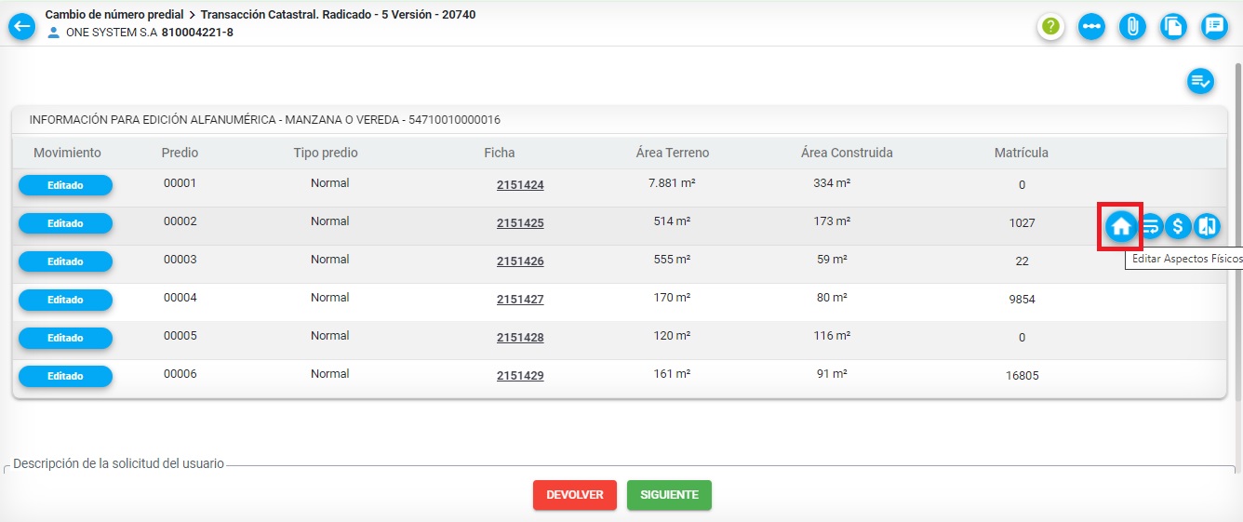Click the red DEVOLVER button
The height and width of the screenshot is (522, 1243).
[x=575, y=495]
